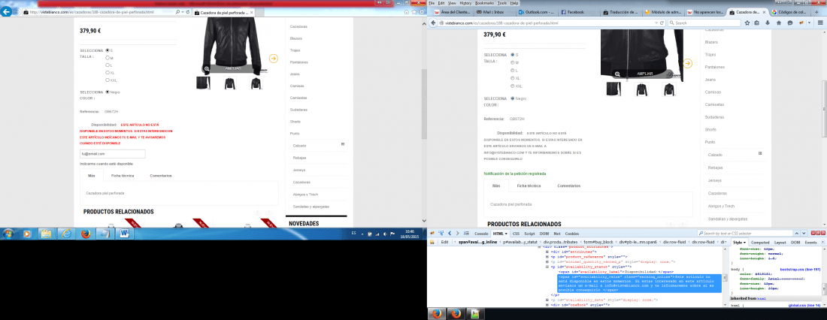
Task: Switch to Firebug Net tab
Action: (557, 233)
